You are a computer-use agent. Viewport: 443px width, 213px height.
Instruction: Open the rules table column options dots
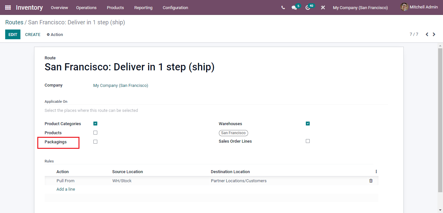pos(376,172)
